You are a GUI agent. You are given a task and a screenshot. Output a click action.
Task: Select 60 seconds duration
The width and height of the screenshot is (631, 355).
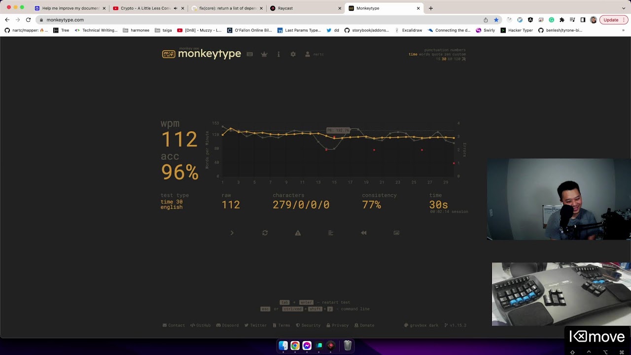(450, 59)
